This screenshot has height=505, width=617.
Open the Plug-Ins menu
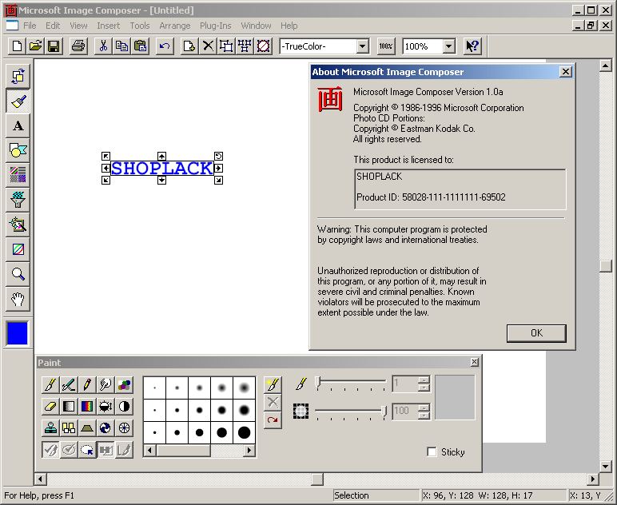click(x=215, y=26)
